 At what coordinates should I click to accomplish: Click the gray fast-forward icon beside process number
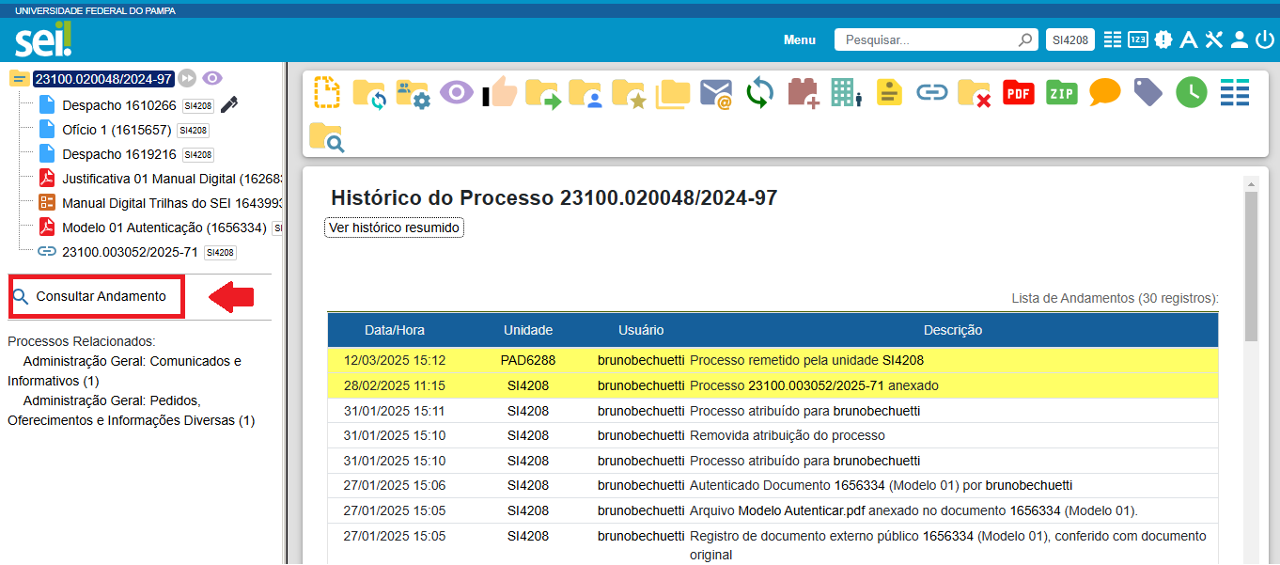pos(187,78)
